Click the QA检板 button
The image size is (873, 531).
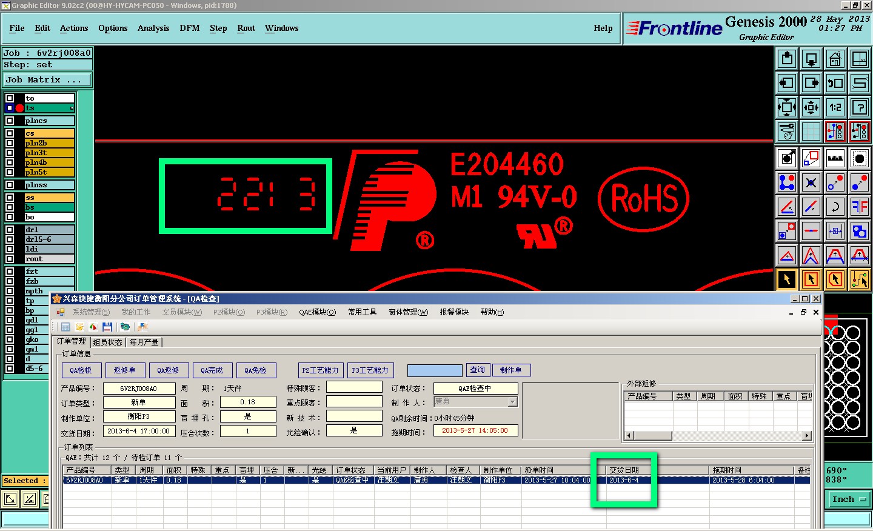(81, 370)
